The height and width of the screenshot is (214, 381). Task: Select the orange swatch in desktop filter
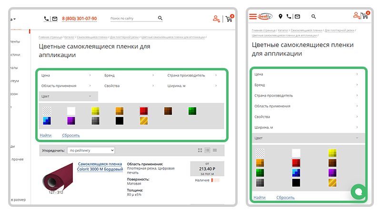(120, 111)
